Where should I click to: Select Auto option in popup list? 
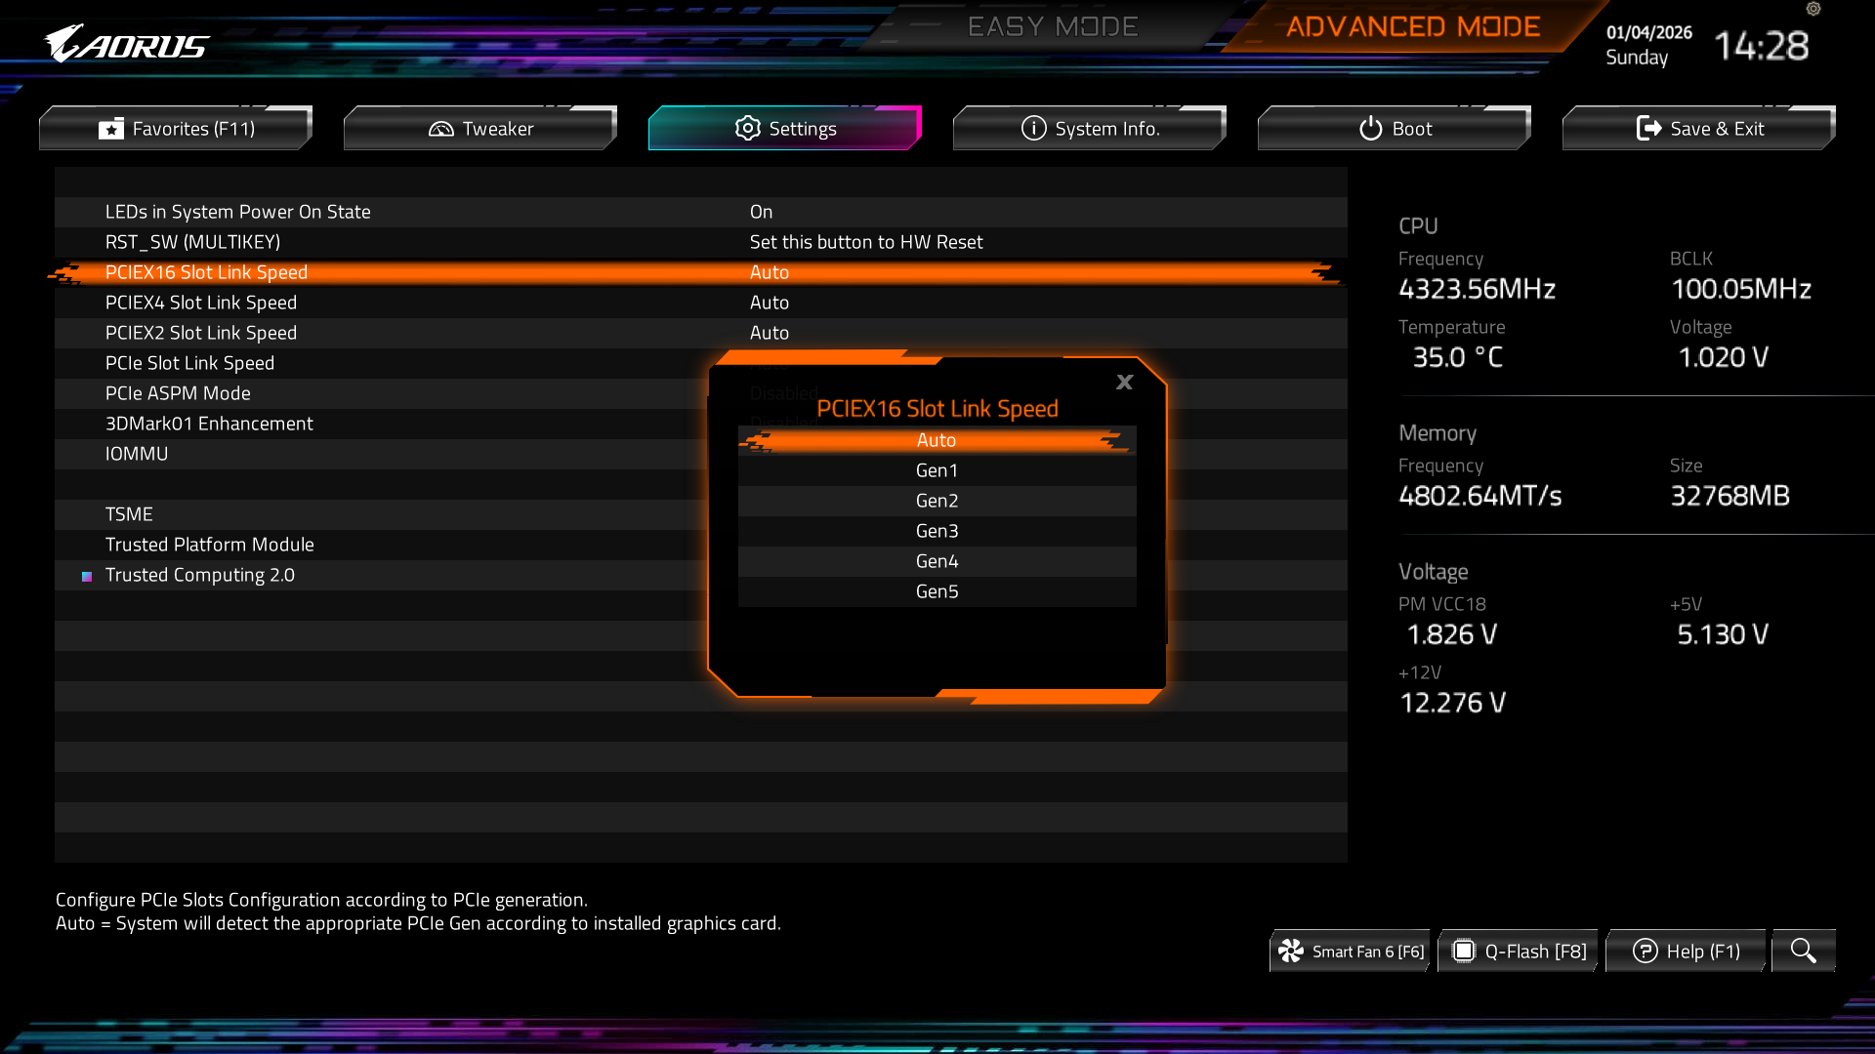(937, 440)
